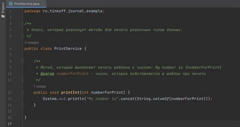Click the numberForPrint parameter in method signature
This screenshot has height=127, width=240.
(107, 93)
